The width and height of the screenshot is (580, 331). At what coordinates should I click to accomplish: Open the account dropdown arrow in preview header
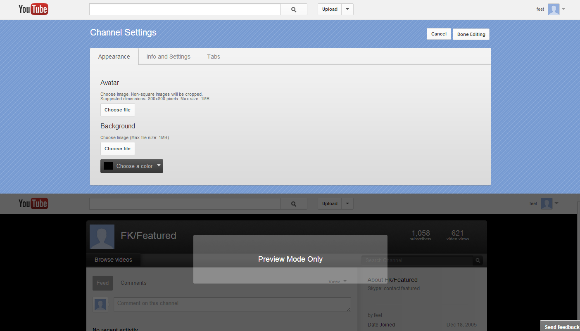556,203
